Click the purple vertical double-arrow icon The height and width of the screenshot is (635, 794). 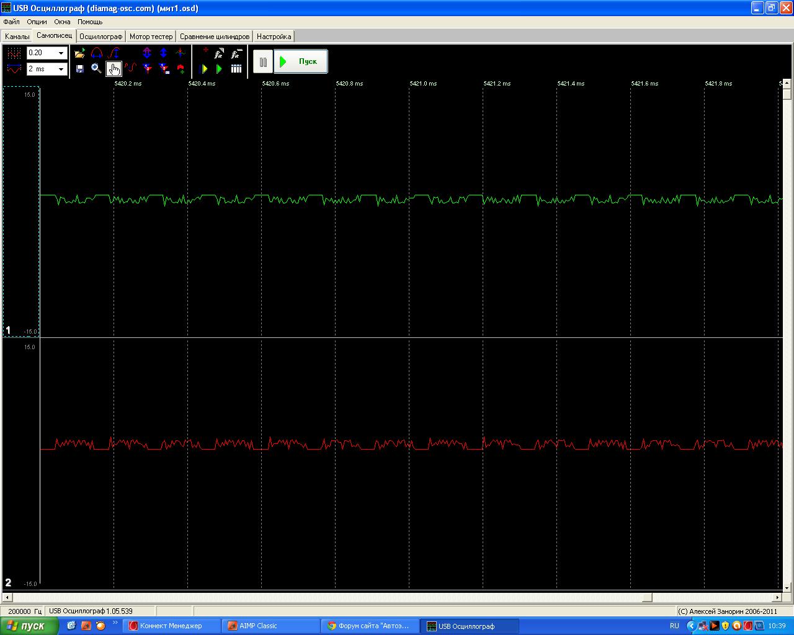(147, 53)
